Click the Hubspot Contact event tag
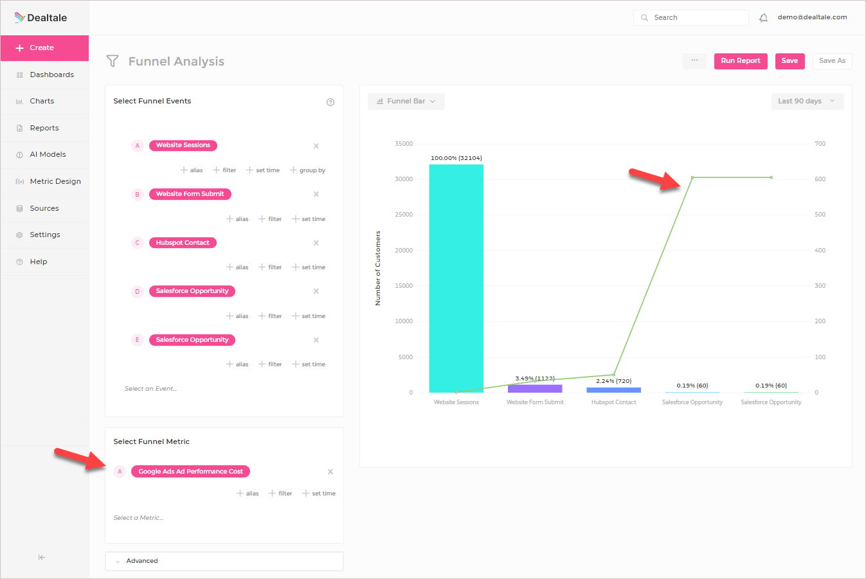The width and height of the screenshot is (866, 579). [x=183, y=243]
